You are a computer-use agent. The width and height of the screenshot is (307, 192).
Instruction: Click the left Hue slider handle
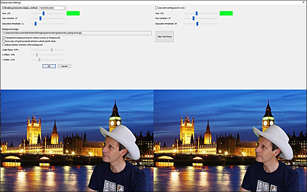(44, 13)
